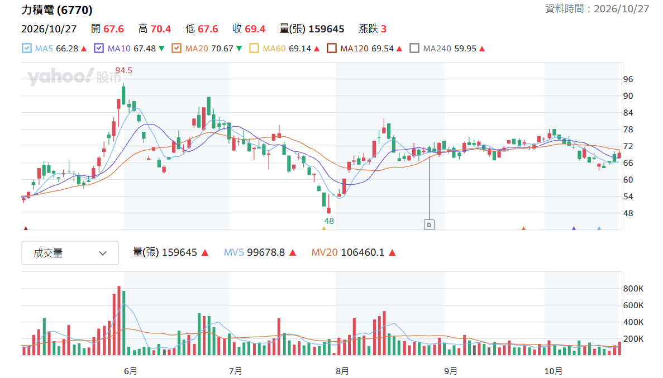Click the low price 低 67.6

pos(202,28)
